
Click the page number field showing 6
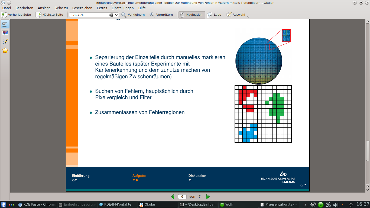click(182, 197)
